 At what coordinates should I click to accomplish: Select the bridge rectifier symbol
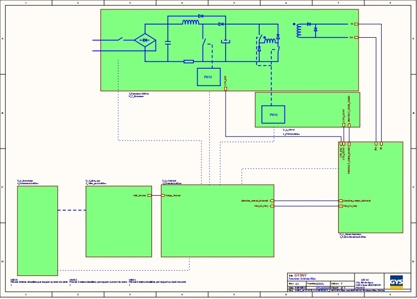tap(145, 41)
